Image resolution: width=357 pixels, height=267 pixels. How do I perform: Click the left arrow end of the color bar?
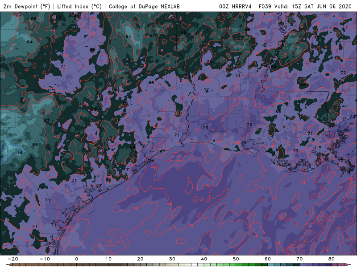[9, 265]
